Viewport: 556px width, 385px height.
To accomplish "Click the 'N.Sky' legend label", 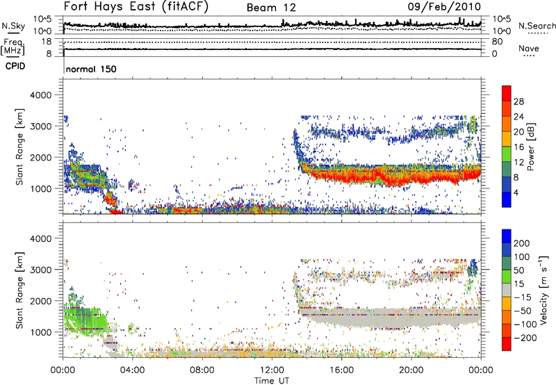I will [x=13, y=26].
